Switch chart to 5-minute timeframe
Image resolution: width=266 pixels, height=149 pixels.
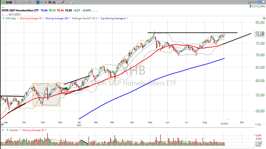24,2
